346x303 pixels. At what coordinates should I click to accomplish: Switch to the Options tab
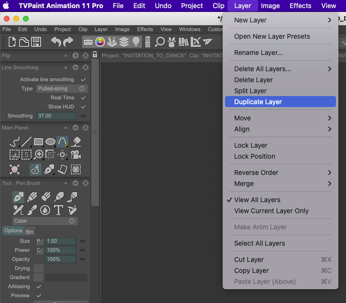13,230
